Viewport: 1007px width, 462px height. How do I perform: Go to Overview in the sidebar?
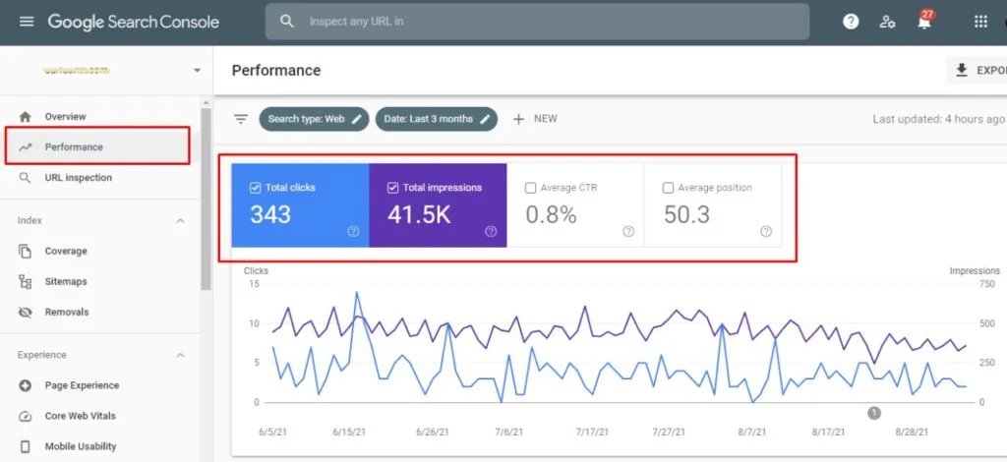65,117
